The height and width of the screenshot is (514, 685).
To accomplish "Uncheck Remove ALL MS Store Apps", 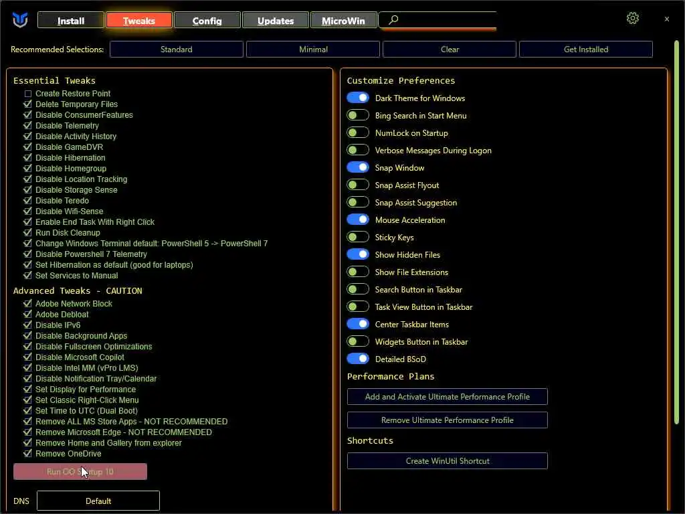I will click(x=28, y=422).
